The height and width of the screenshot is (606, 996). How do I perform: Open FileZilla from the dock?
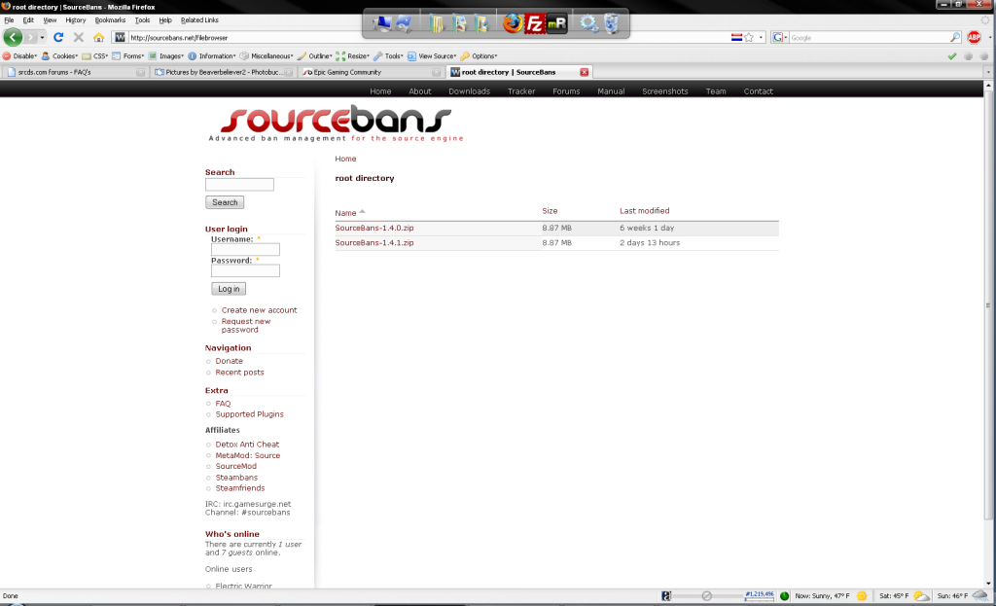[534, 23]
